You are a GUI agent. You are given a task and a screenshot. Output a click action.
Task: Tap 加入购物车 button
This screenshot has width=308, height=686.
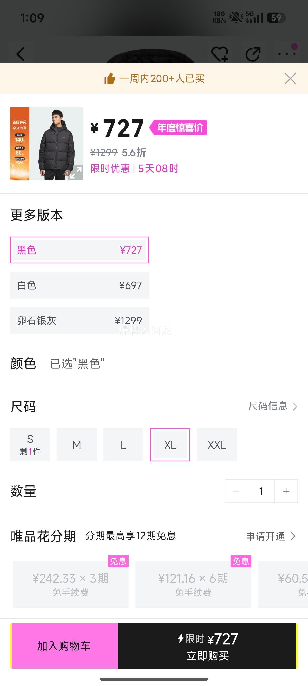click(x=64, y=646)
